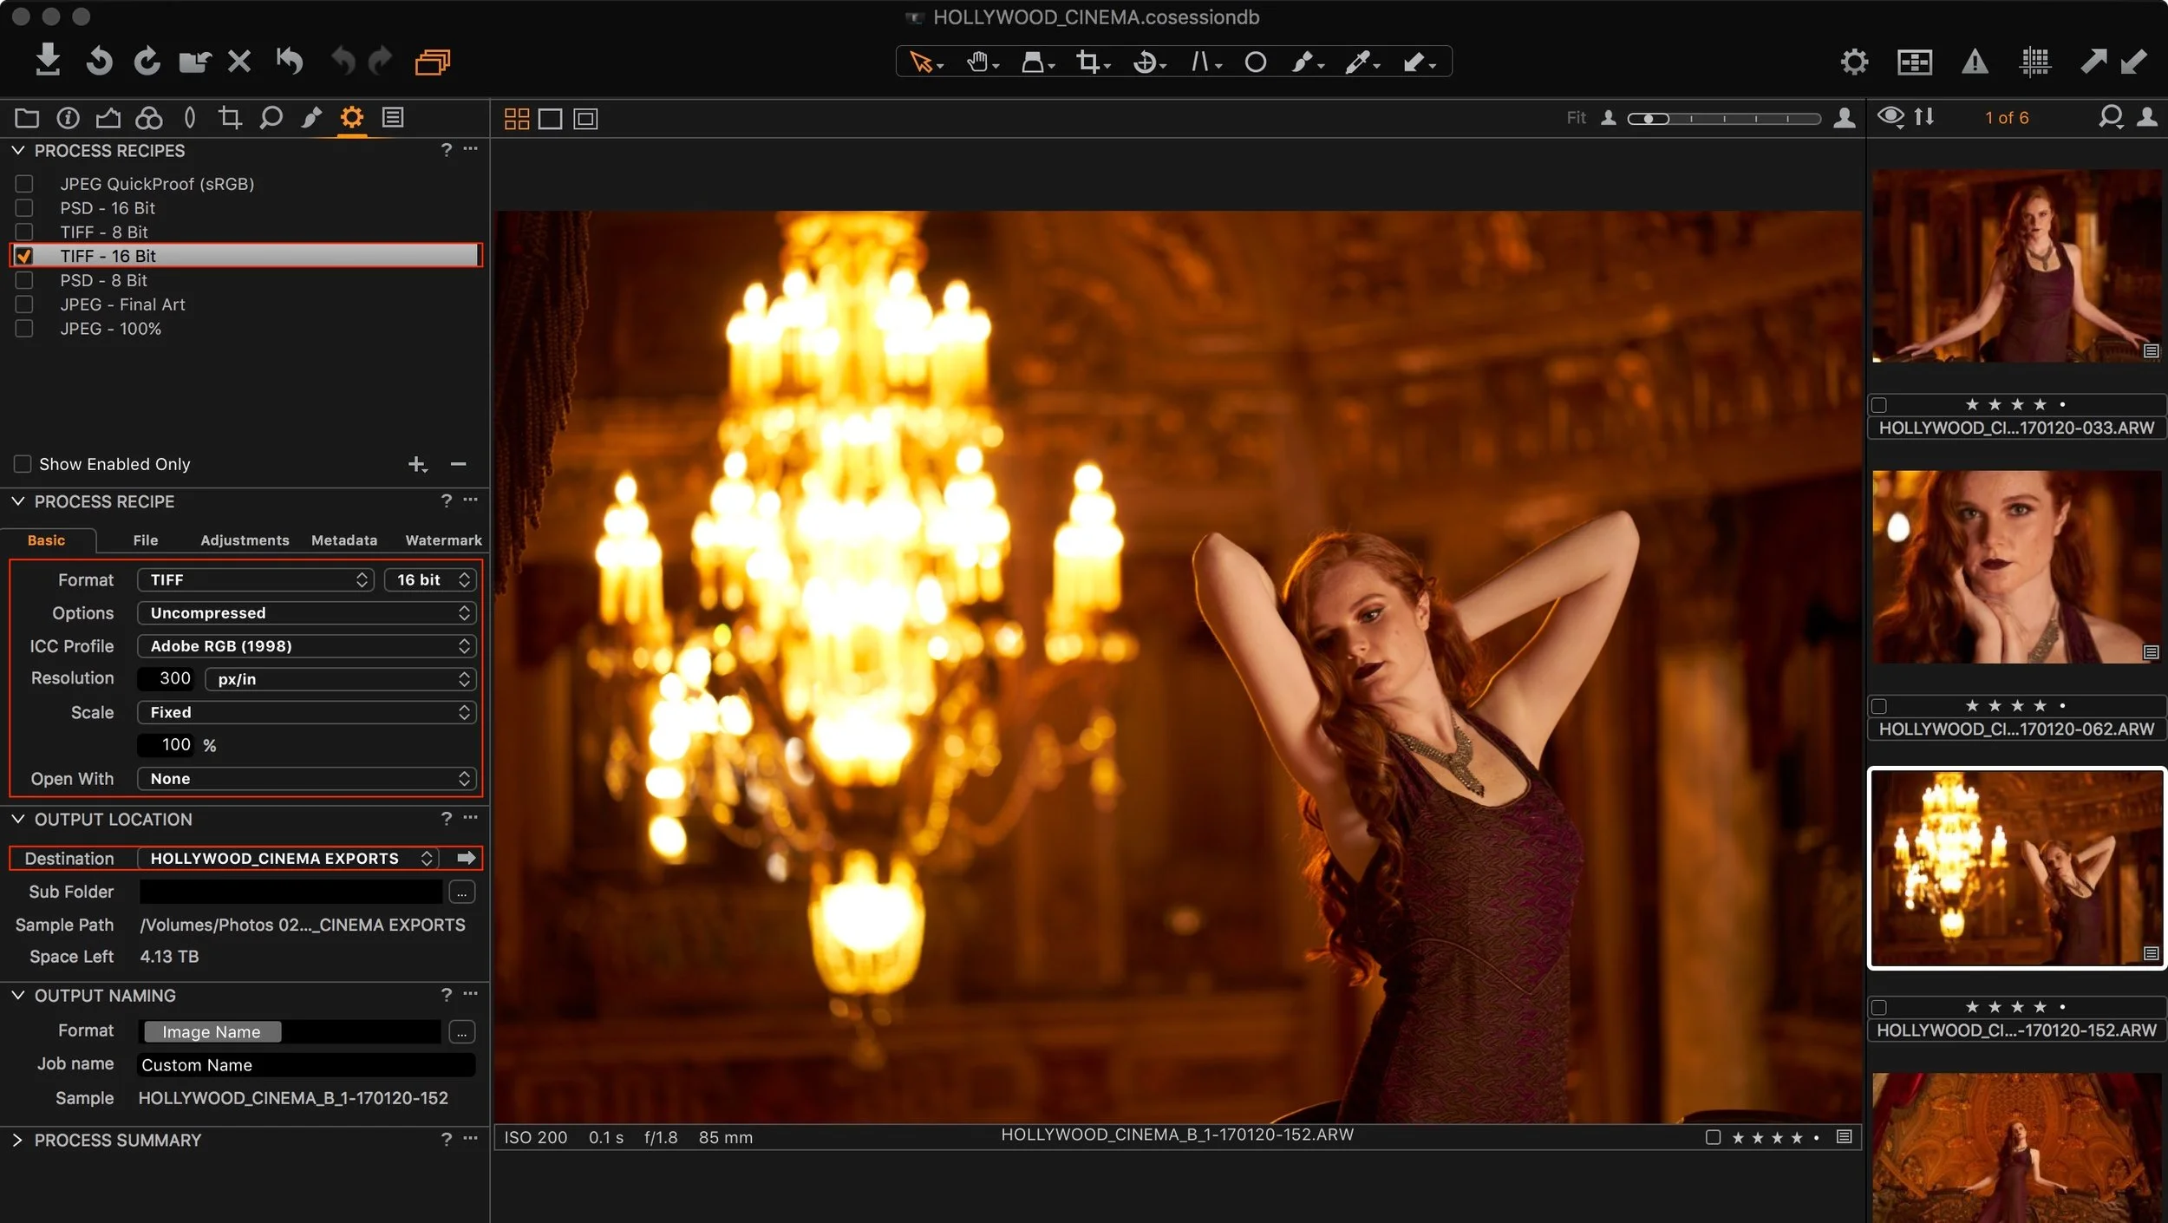Switch to the Watermark recipe tab
2168x1223 pixels.
(443, 540)
